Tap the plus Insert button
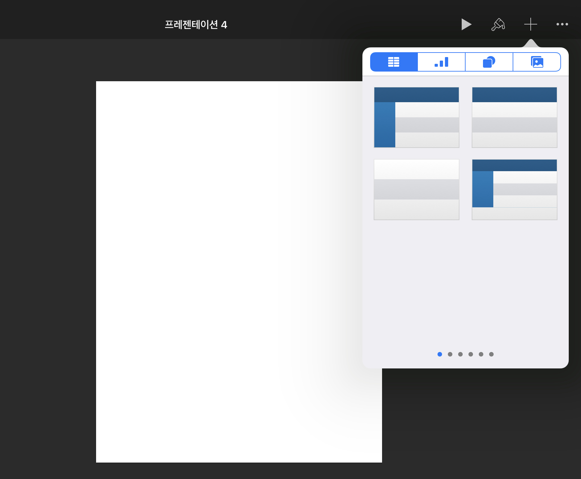Viewport: 581px width, 479px height. tap(530, 24)
